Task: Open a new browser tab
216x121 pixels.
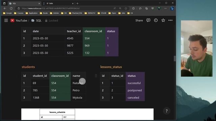Action: (77, 3)
